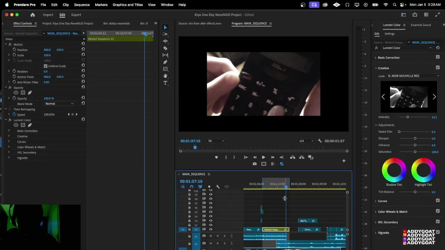Viewport: 445px width, 250px height.
Task: Step back one frame
Action: [254, 157]
